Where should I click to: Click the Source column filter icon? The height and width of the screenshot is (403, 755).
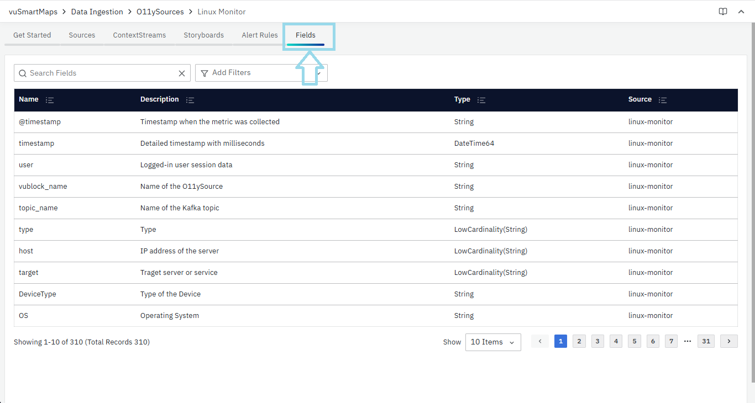pyautogui.click(x=663, y=100)
